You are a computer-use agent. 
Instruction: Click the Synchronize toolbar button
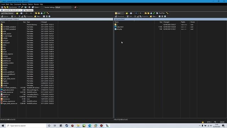pos(12,7)
